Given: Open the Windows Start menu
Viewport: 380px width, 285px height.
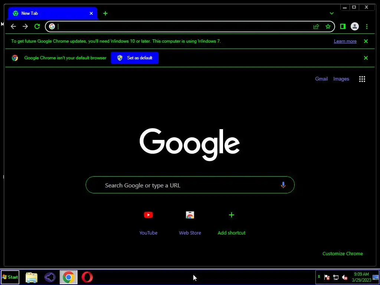Looking at the screenshot, I should [10, 277].
